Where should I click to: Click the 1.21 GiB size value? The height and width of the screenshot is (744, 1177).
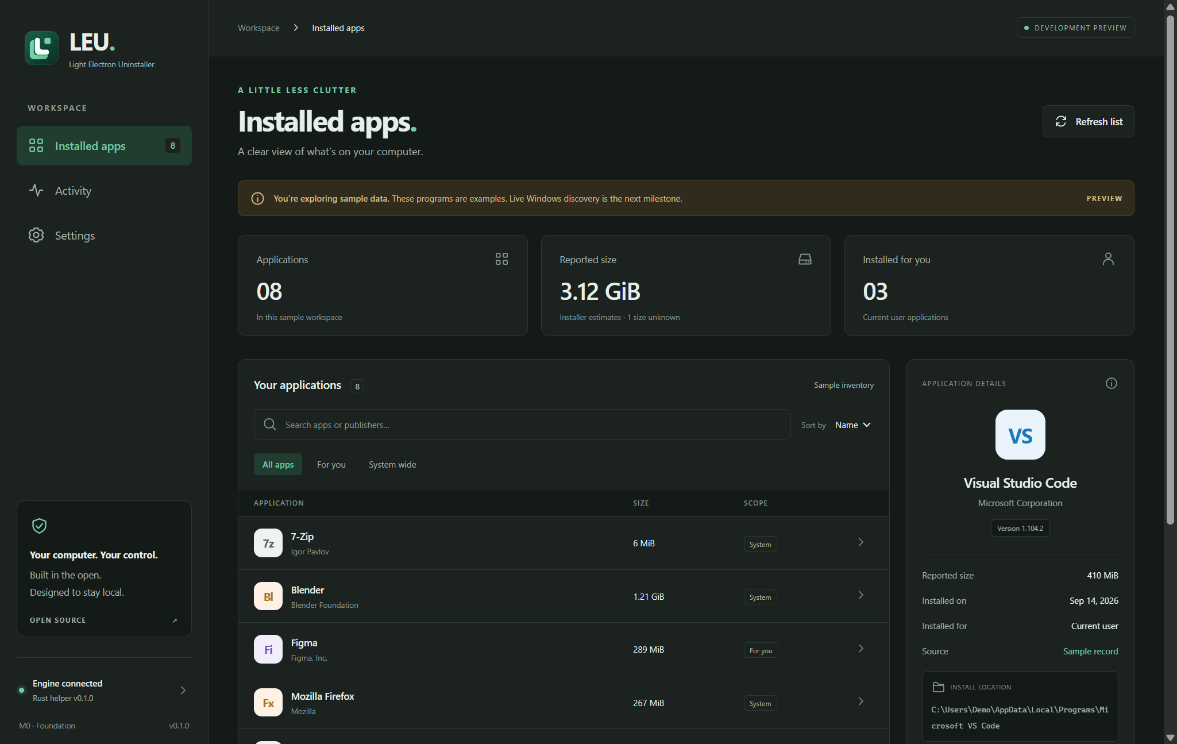(x=649, y=596)
